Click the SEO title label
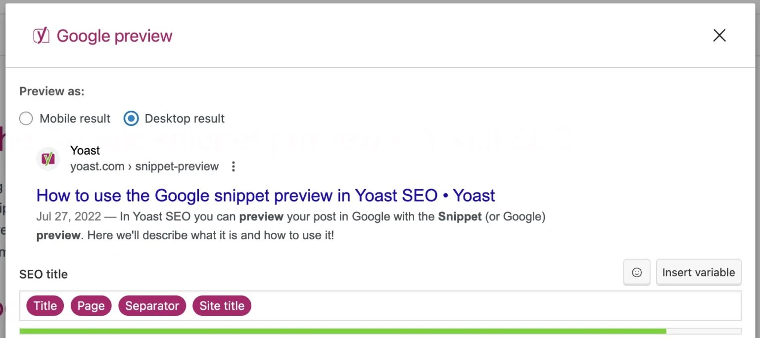Image resolution: width=760 pixels, height=338 pixels. 44,274
